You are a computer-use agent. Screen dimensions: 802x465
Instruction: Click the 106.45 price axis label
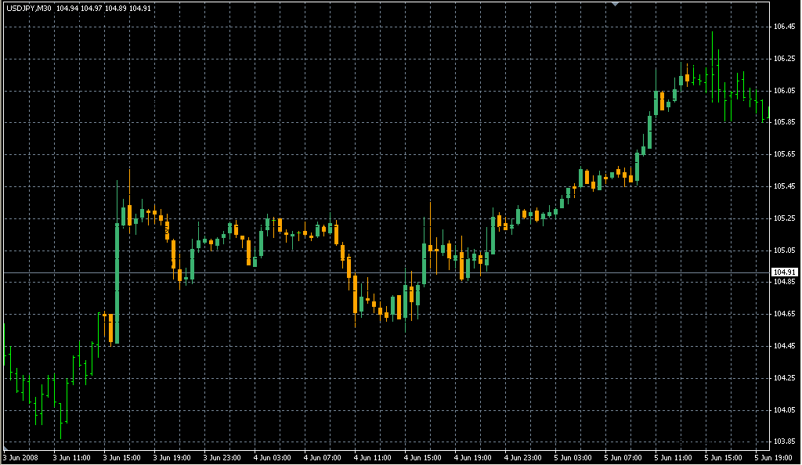click(x=784, y=27)
